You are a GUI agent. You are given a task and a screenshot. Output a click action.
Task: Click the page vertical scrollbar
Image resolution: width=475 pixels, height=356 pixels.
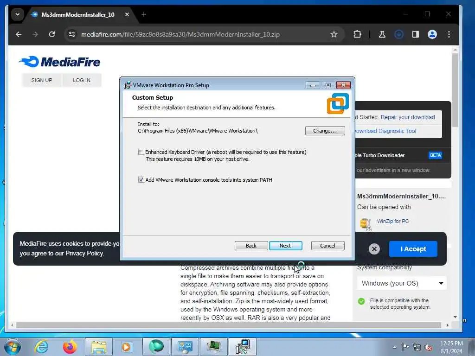pos(455,90)
